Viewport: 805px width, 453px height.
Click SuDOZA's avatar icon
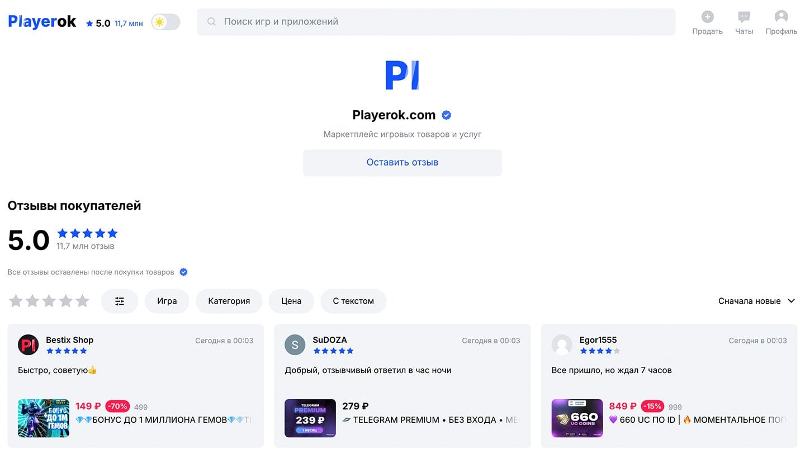295,345
